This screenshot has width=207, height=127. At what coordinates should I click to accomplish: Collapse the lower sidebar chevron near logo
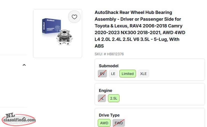24,118
